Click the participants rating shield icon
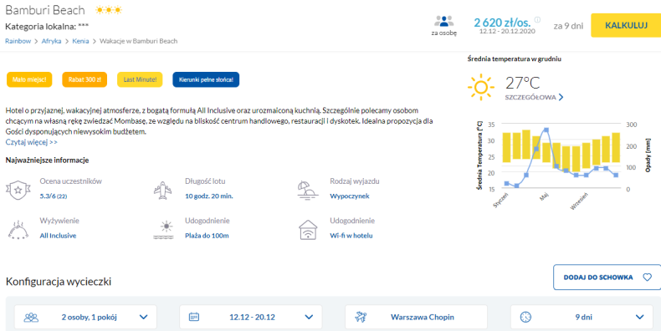Viewport: 661px width, 331px height. tap(18, 190)
